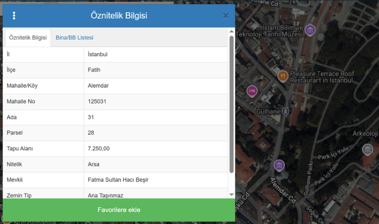Click the scrollbar down arrow

[232, 195]
